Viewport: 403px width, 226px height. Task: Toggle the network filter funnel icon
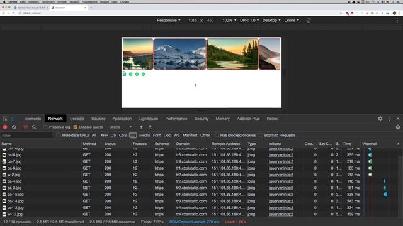(25, 127)
